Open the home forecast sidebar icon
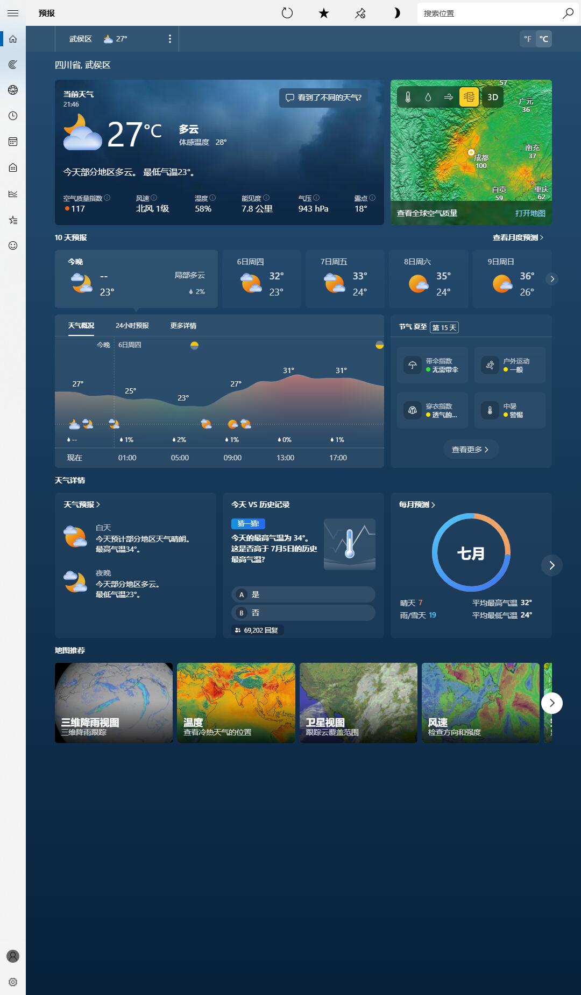 [x=13, y=39]
